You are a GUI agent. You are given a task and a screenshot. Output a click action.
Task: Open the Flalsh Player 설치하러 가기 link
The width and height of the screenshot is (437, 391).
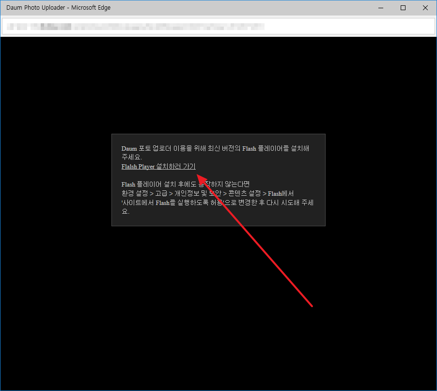158,166
